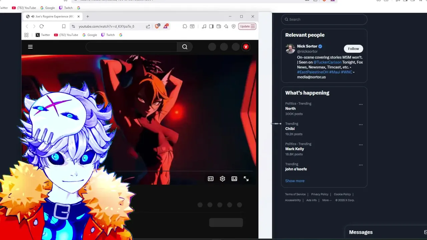
Task: Open the apps grid in bookmarks bar
Action: click(26, 35)
